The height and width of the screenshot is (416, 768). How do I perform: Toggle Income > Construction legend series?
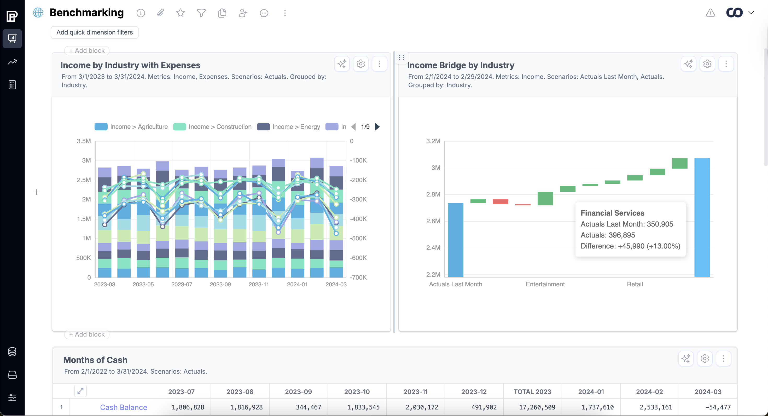coord(212,127)
